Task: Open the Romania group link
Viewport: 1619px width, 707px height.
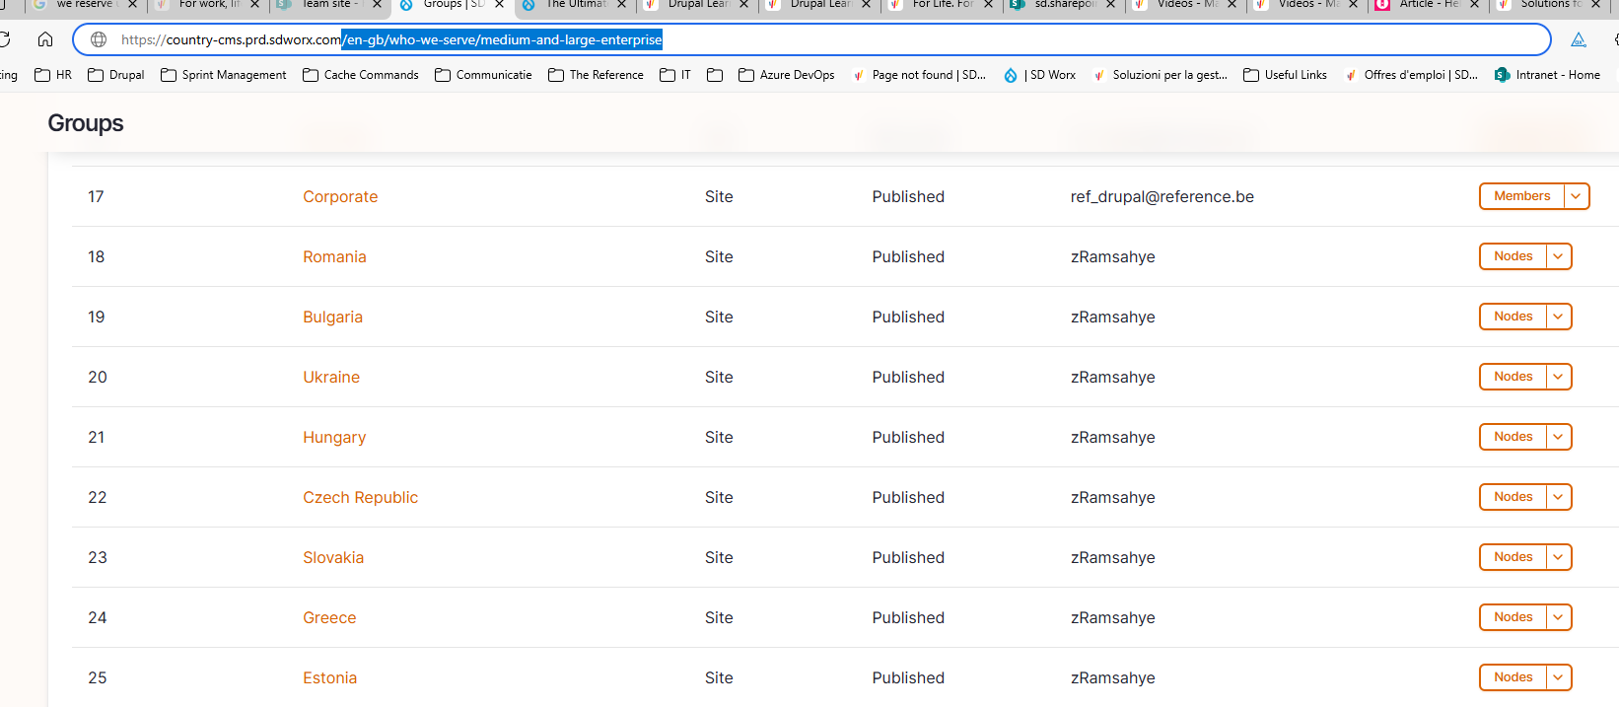Action: click(334, 256)
